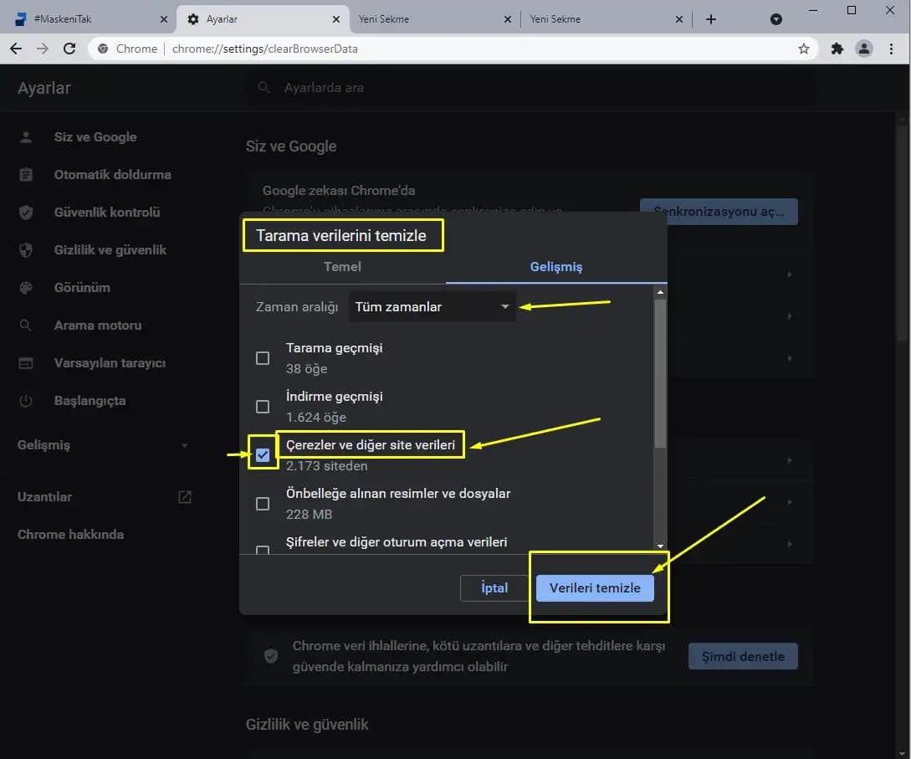The height and width of the screenshot is (759, 911).
Task: Check the Tarama geçmişi checkbox
Action: [x=263, y=358]
